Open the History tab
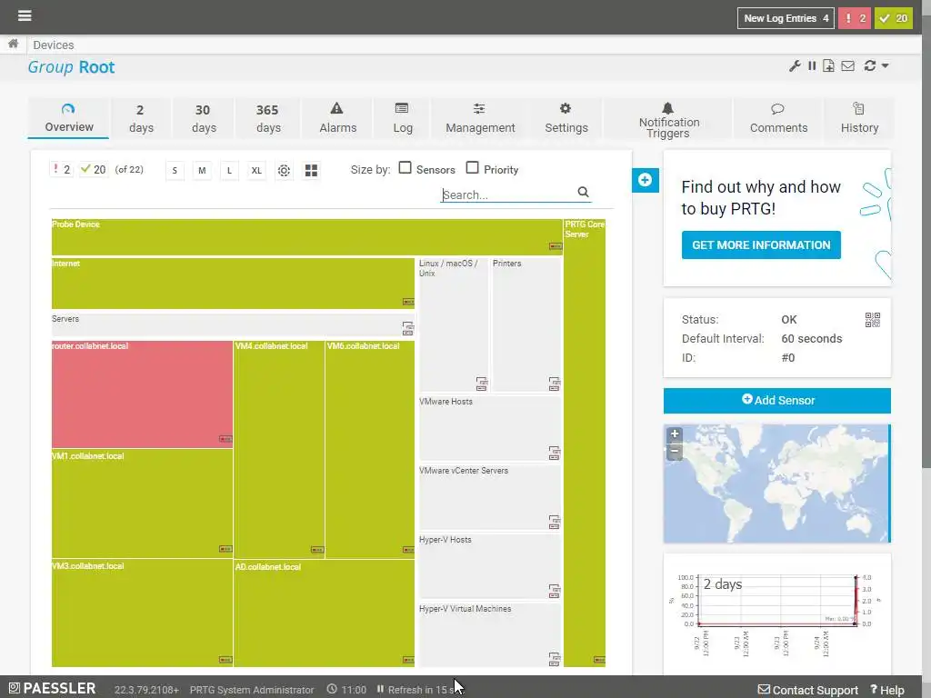This screenshot has height=698, width=931. 859,118
